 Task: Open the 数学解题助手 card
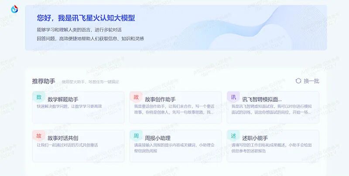click(79, 107)
